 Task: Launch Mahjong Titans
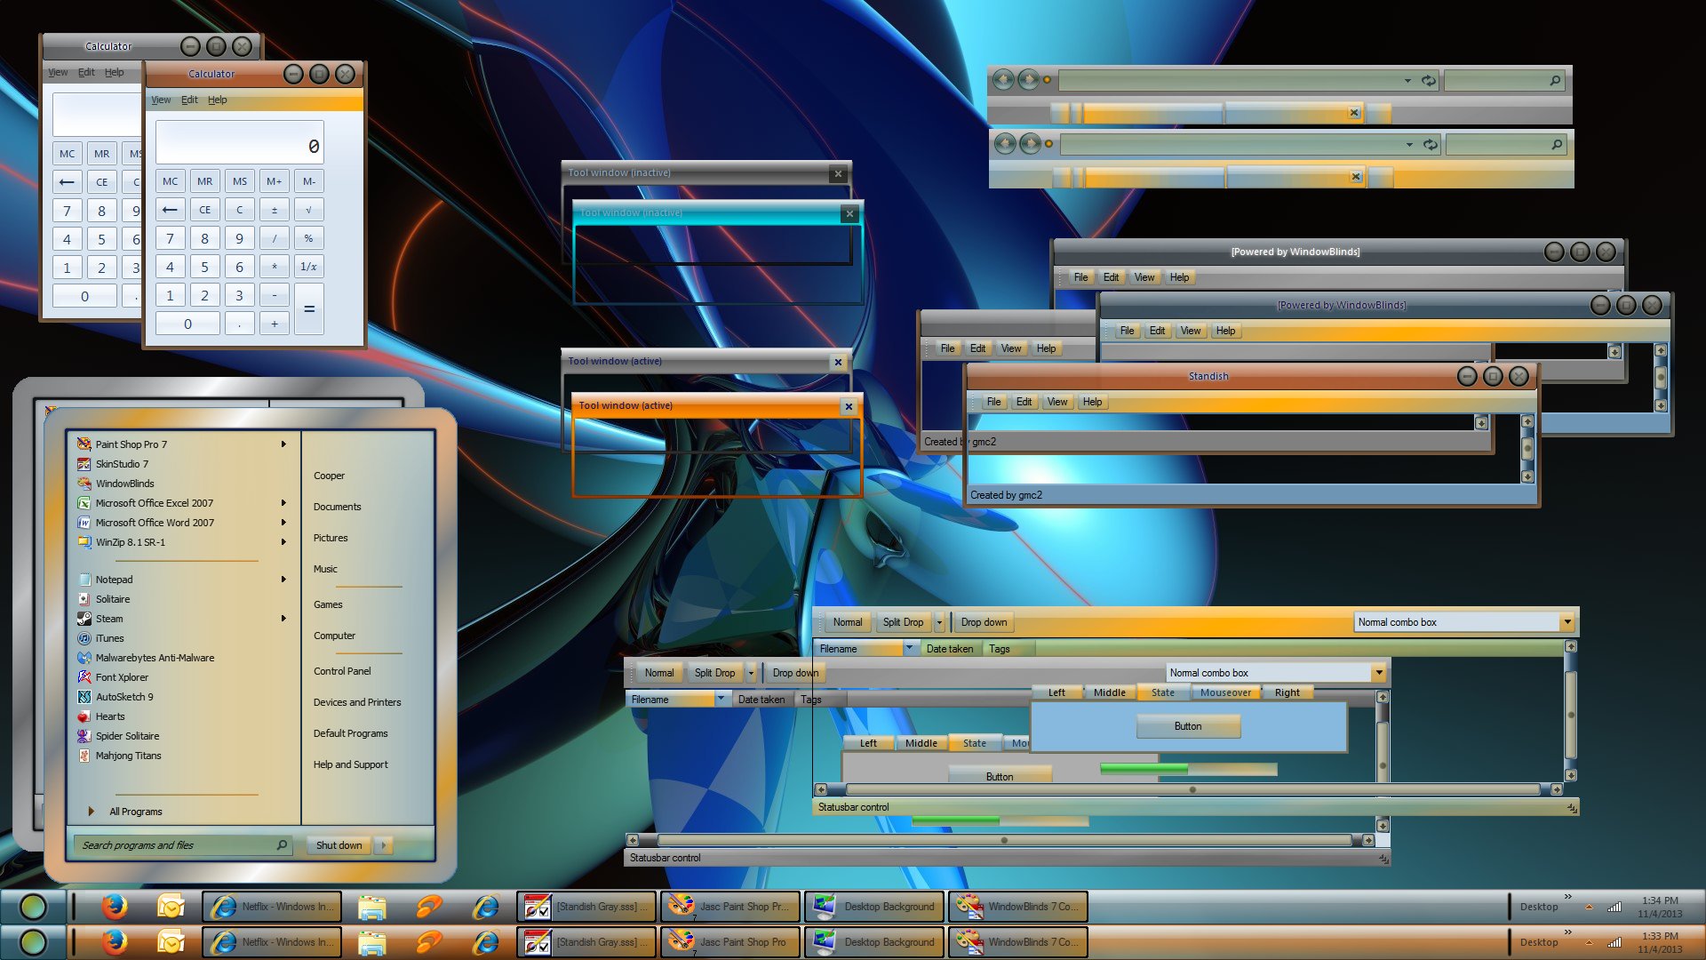(128, 756)
